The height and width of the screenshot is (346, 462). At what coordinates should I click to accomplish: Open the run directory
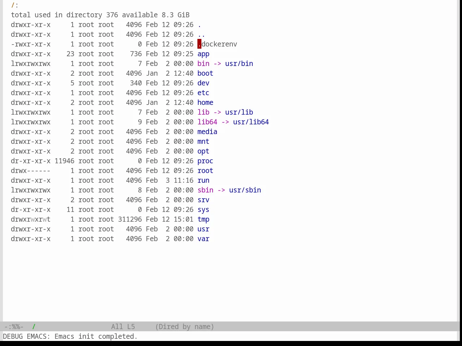[203, 181]
